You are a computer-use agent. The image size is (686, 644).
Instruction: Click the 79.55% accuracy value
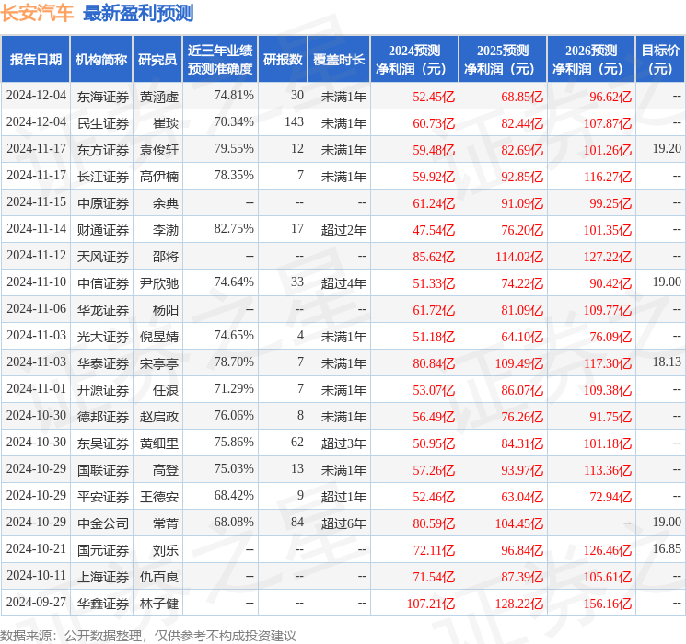tap(234, 148)
